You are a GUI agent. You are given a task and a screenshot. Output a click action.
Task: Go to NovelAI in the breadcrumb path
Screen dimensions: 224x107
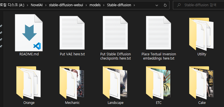pyautogui.click(x=37, y=5)
